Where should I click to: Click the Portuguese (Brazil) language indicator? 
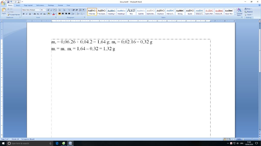pos(28,139)
